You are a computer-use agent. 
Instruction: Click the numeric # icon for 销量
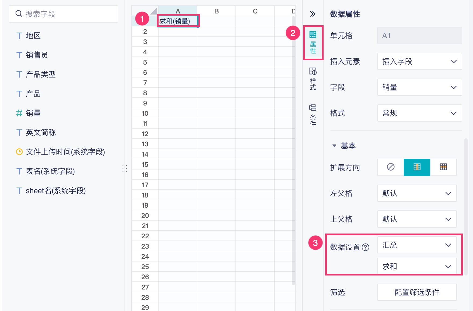pyautogui.click(x=19, y=113)
